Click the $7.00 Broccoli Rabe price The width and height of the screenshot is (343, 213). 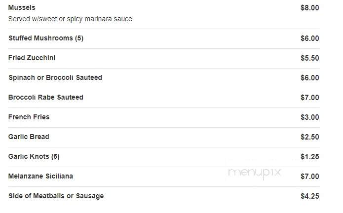pyautogui.click(x=310, y=98)
